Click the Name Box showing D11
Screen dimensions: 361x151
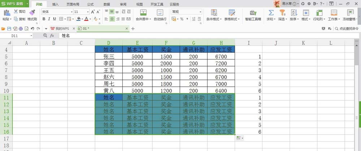click(x=17, y=36)
